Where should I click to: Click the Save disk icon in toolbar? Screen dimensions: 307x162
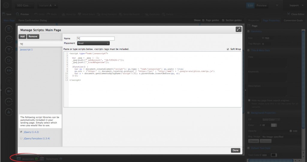[3, 14]
